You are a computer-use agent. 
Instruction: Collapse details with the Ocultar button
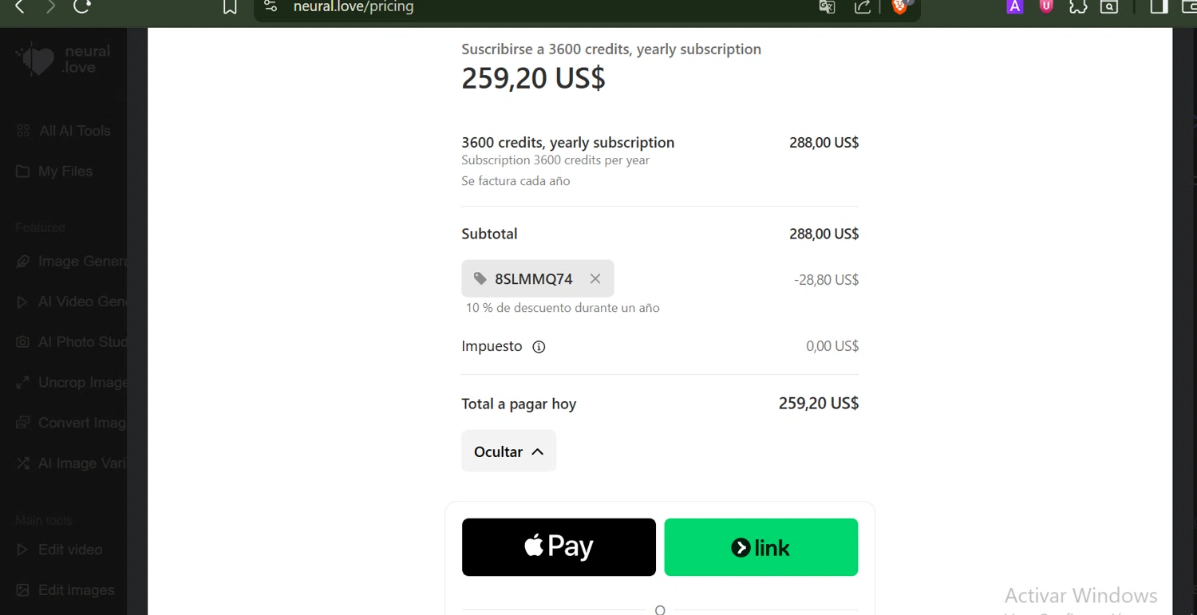coord(508,451)
